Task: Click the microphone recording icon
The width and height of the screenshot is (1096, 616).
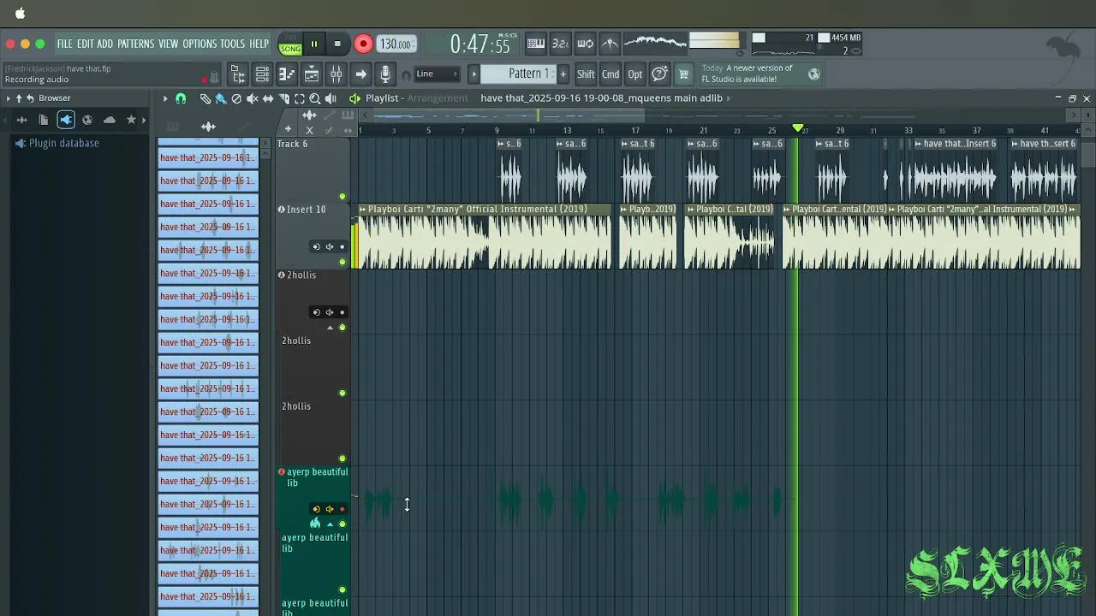Action: [x=385, y=74]
